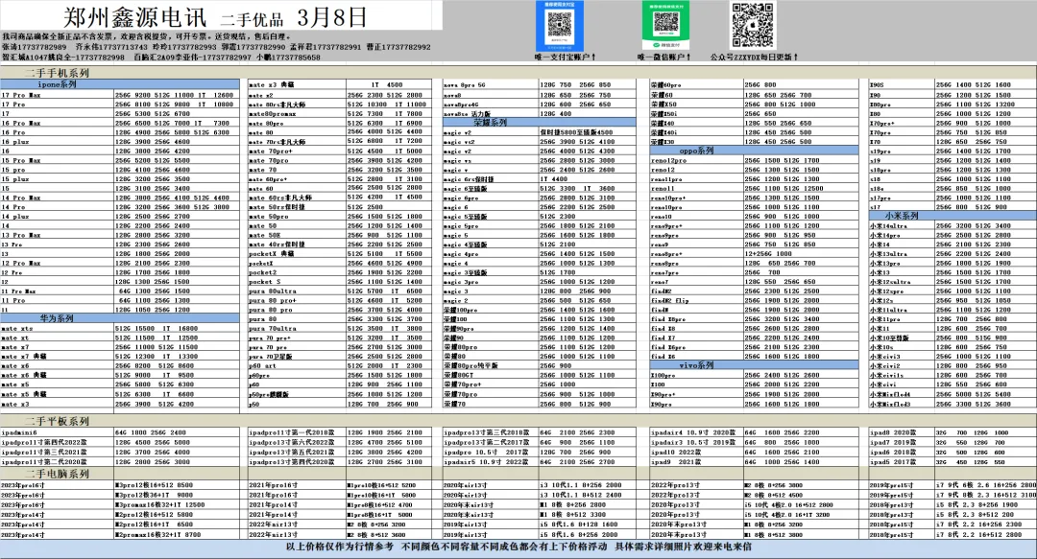The width and height of the screenshot is (1037, 559).
Task: Select the 荣耀60pro row name
Action: (666, 85)
